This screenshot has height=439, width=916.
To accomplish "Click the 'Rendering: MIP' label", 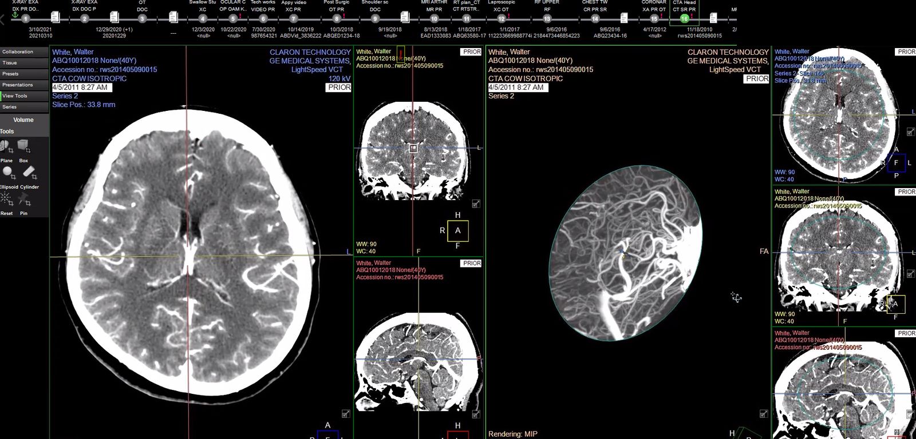I will [513, 434].
